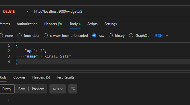The width and height of the screenshot is (190, 105).
Task: Open the DELETE method dropdown
Action: [16, 12]
